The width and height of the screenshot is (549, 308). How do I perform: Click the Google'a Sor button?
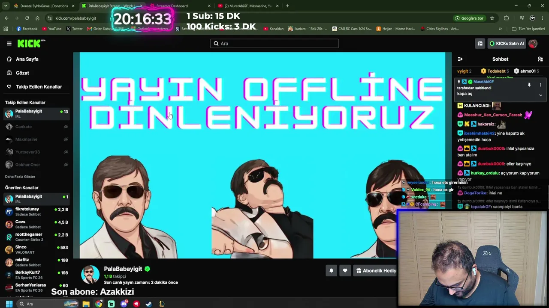pos(470,18)
